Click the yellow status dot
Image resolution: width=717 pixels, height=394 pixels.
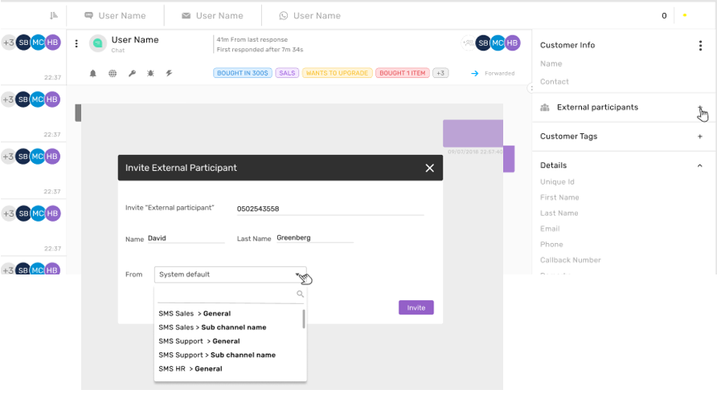click(685, 15)
